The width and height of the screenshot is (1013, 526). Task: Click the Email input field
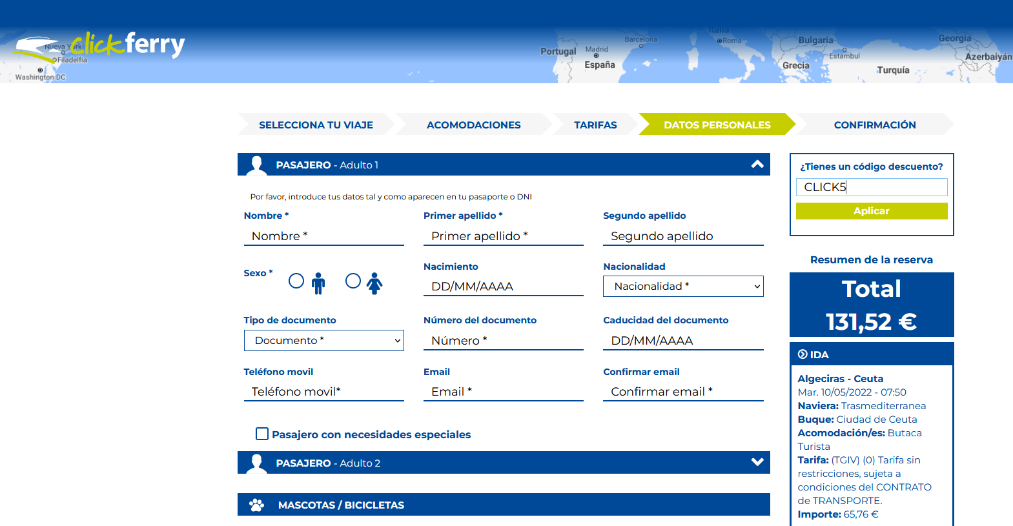coord(504,392)
